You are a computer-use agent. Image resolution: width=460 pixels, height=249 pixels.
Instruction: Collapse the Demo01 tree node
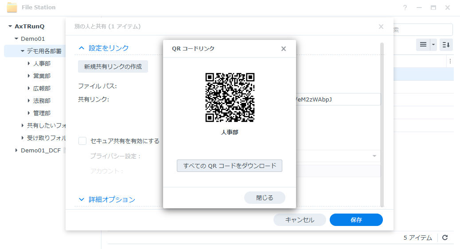(16, 39)
